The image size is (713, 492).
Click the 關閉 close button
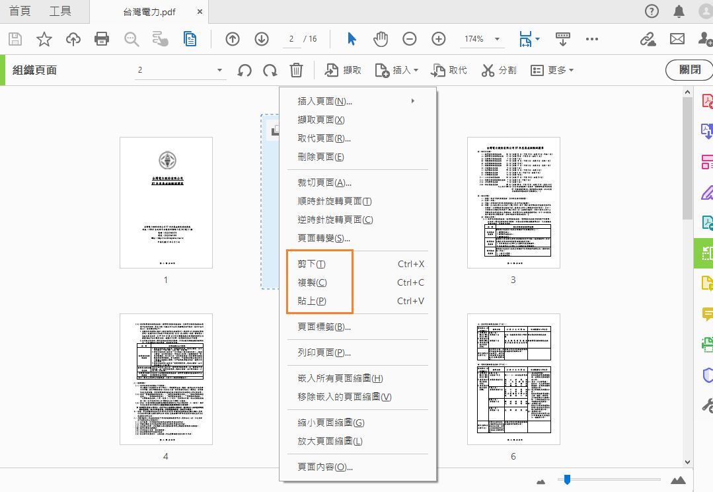point(690,69)
